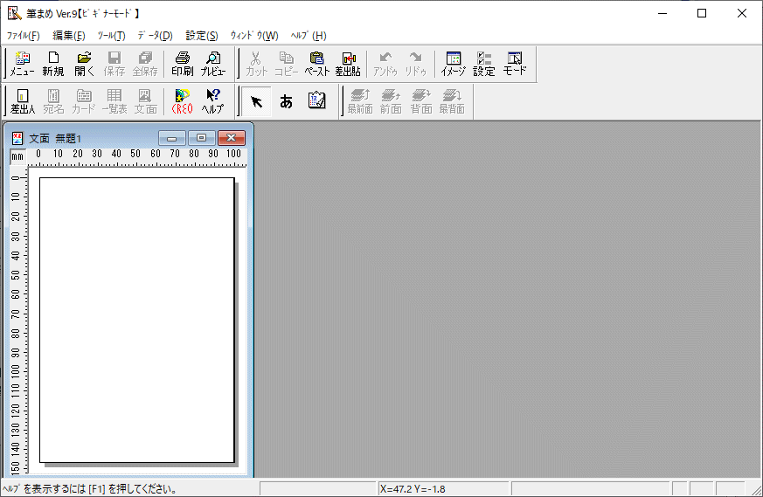Image resolution: width=763 pixels, height=497 pixels.
Task: Click the 筆まめ application title icon
Action: tap(14, 13)
